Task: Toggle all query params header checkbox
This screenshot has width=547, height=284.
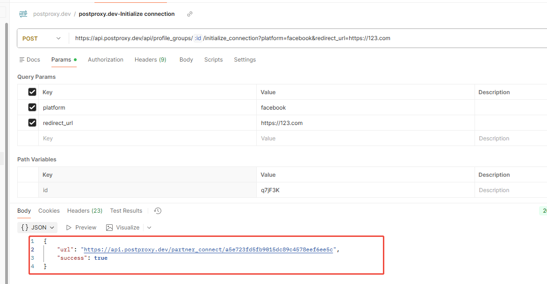Action: coord(32,92)
